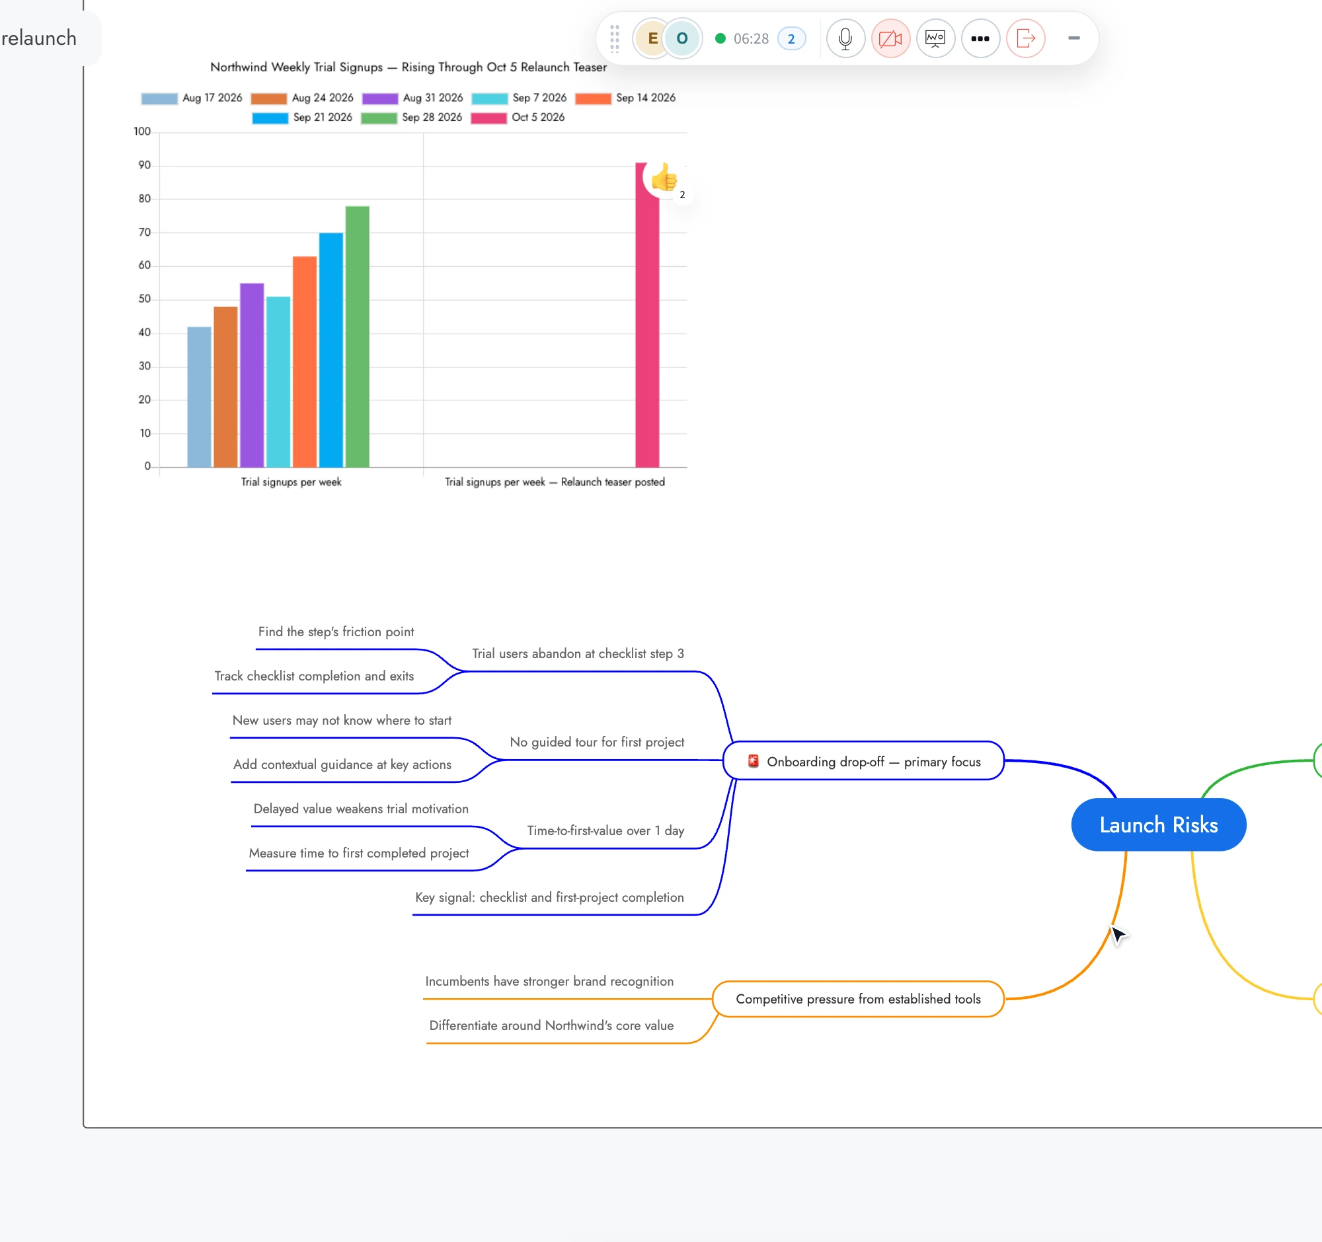Viewport: 1322px width, 1242px height.
Task: Select 'Track checklist completion and exits' leaf
Action: click(314, 676)
